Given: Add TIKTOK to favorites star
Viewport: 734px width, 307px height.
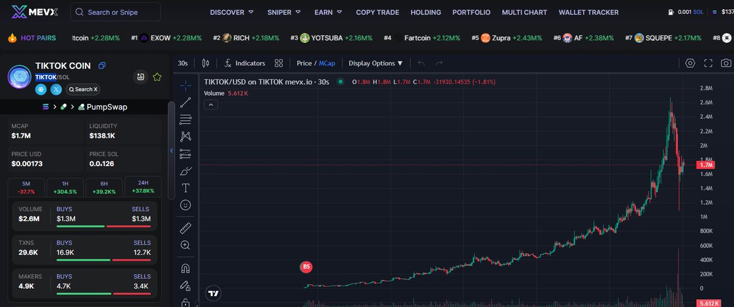Looking at the screenshot, I should tap(157, 77).
